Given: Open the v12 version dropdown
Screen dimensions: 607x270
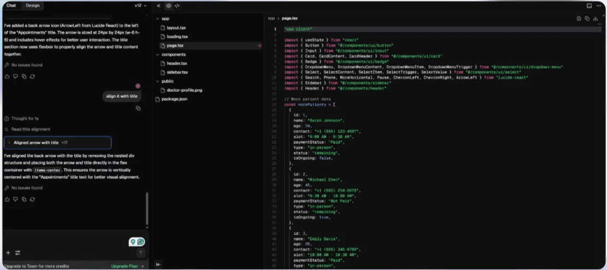Looking at the screenshot, I should click(x=140, y=5).
